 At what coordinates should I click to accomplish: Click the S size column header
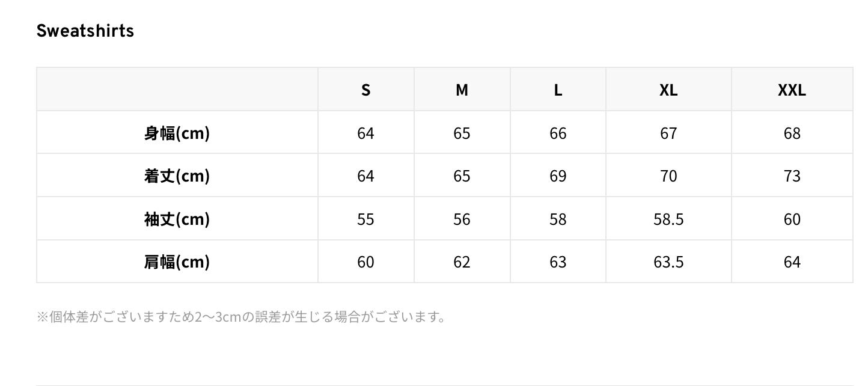(365, 90)
